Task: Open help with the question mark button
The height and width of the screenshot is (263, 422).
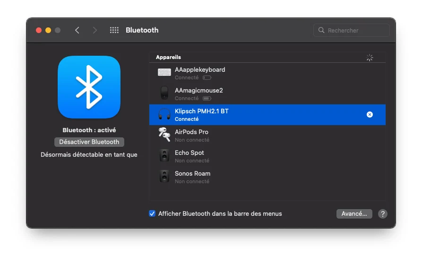Action: (382, 214)
